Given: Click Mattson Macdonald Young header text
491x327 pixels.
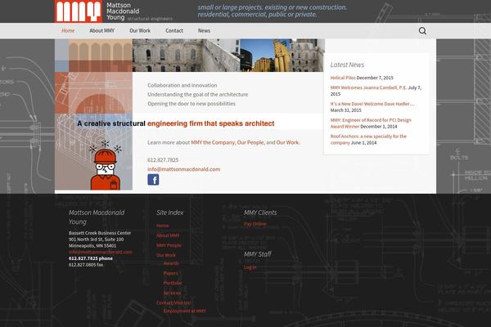Looking at the screenshot, I should point(123,11).
